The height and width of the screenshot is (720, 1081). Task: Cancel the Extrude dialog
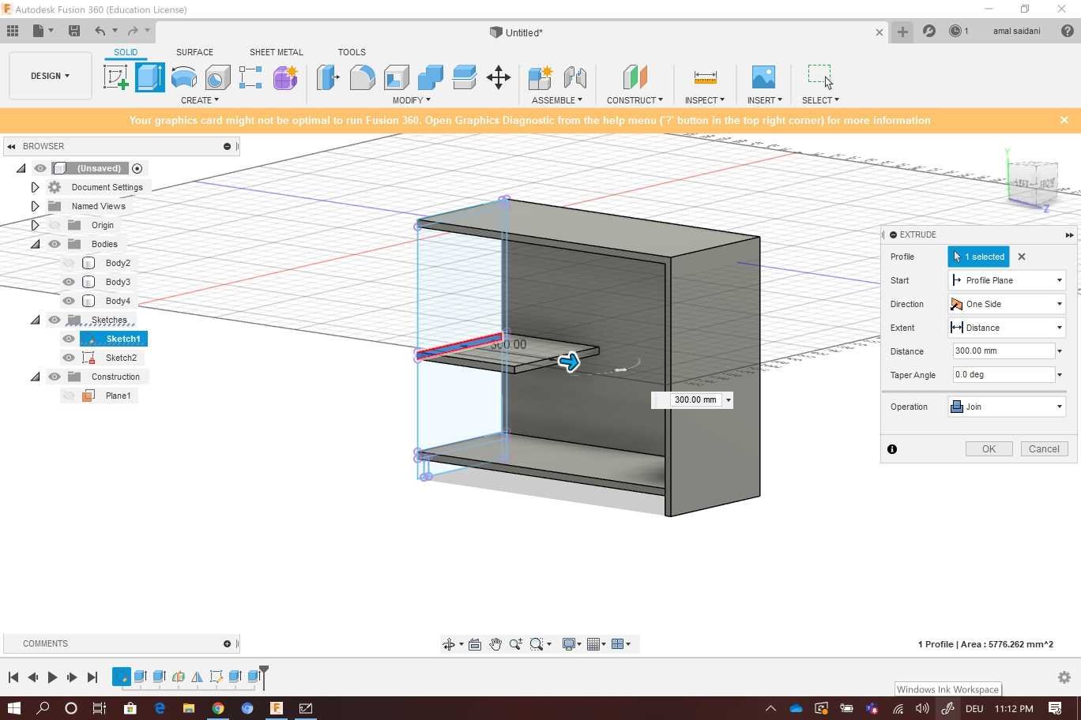1044,448
